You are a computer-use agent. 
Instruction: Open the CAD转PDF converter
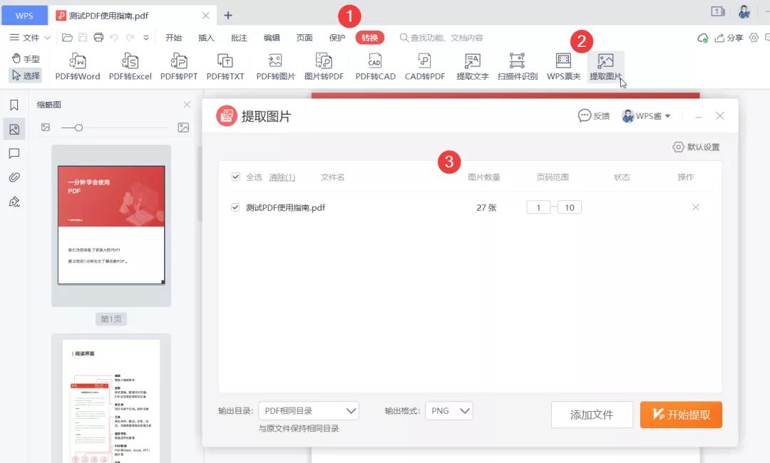pos(425,66)
